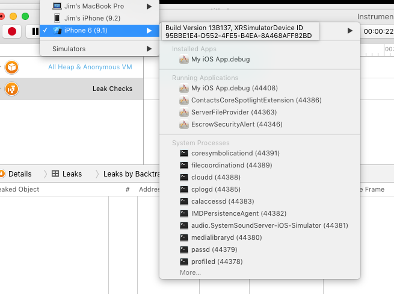Select filecoordinationd (44389) process
The image size is (394, 294).
[260, 165]
